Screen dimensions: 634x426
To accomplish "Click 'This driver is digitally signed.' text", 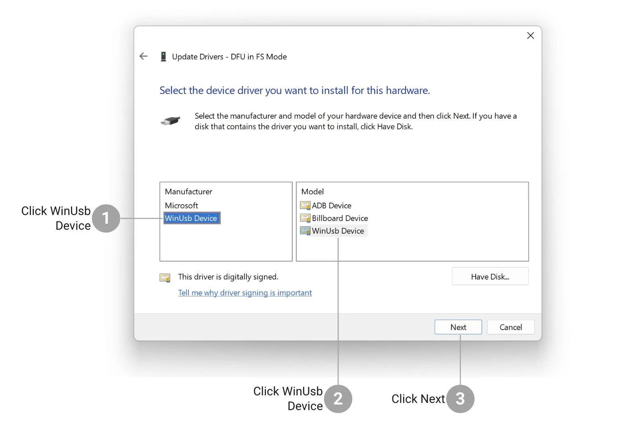I will point(228,277).
